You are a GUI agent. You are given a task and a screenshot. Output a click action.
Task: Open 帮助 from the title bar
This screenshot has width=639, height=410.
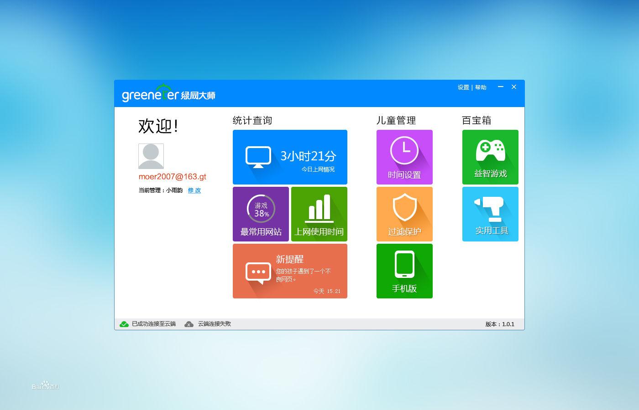pos(481,87)
